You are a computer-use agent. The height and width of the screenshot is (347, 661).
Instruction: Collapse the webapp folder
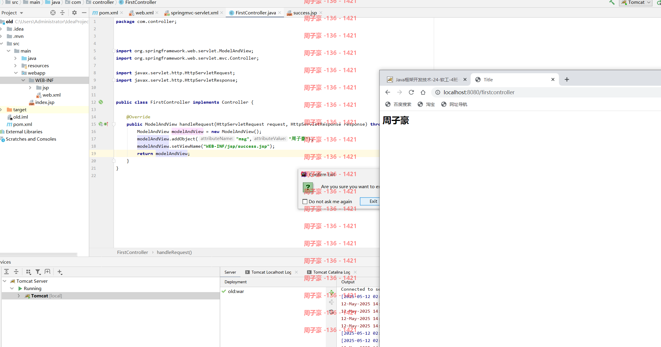16,73
